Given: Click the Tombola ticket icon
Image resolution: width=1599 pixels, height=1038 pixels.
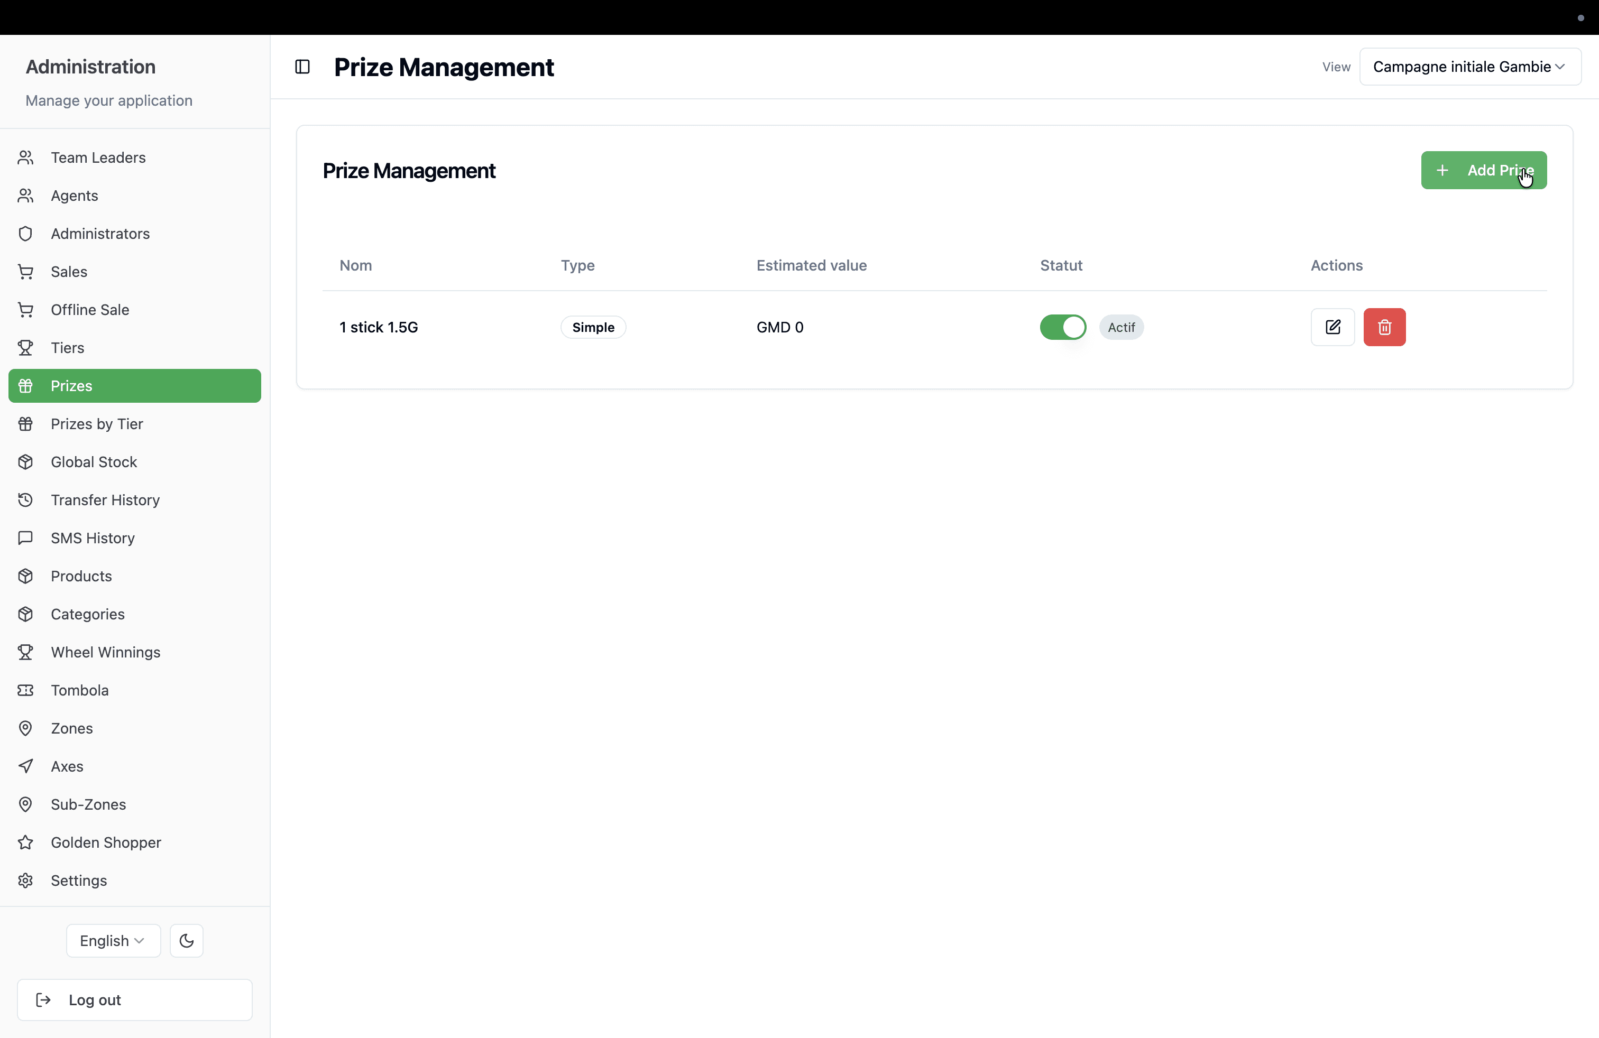Looking at the screenshot, I should click(25, 690).
